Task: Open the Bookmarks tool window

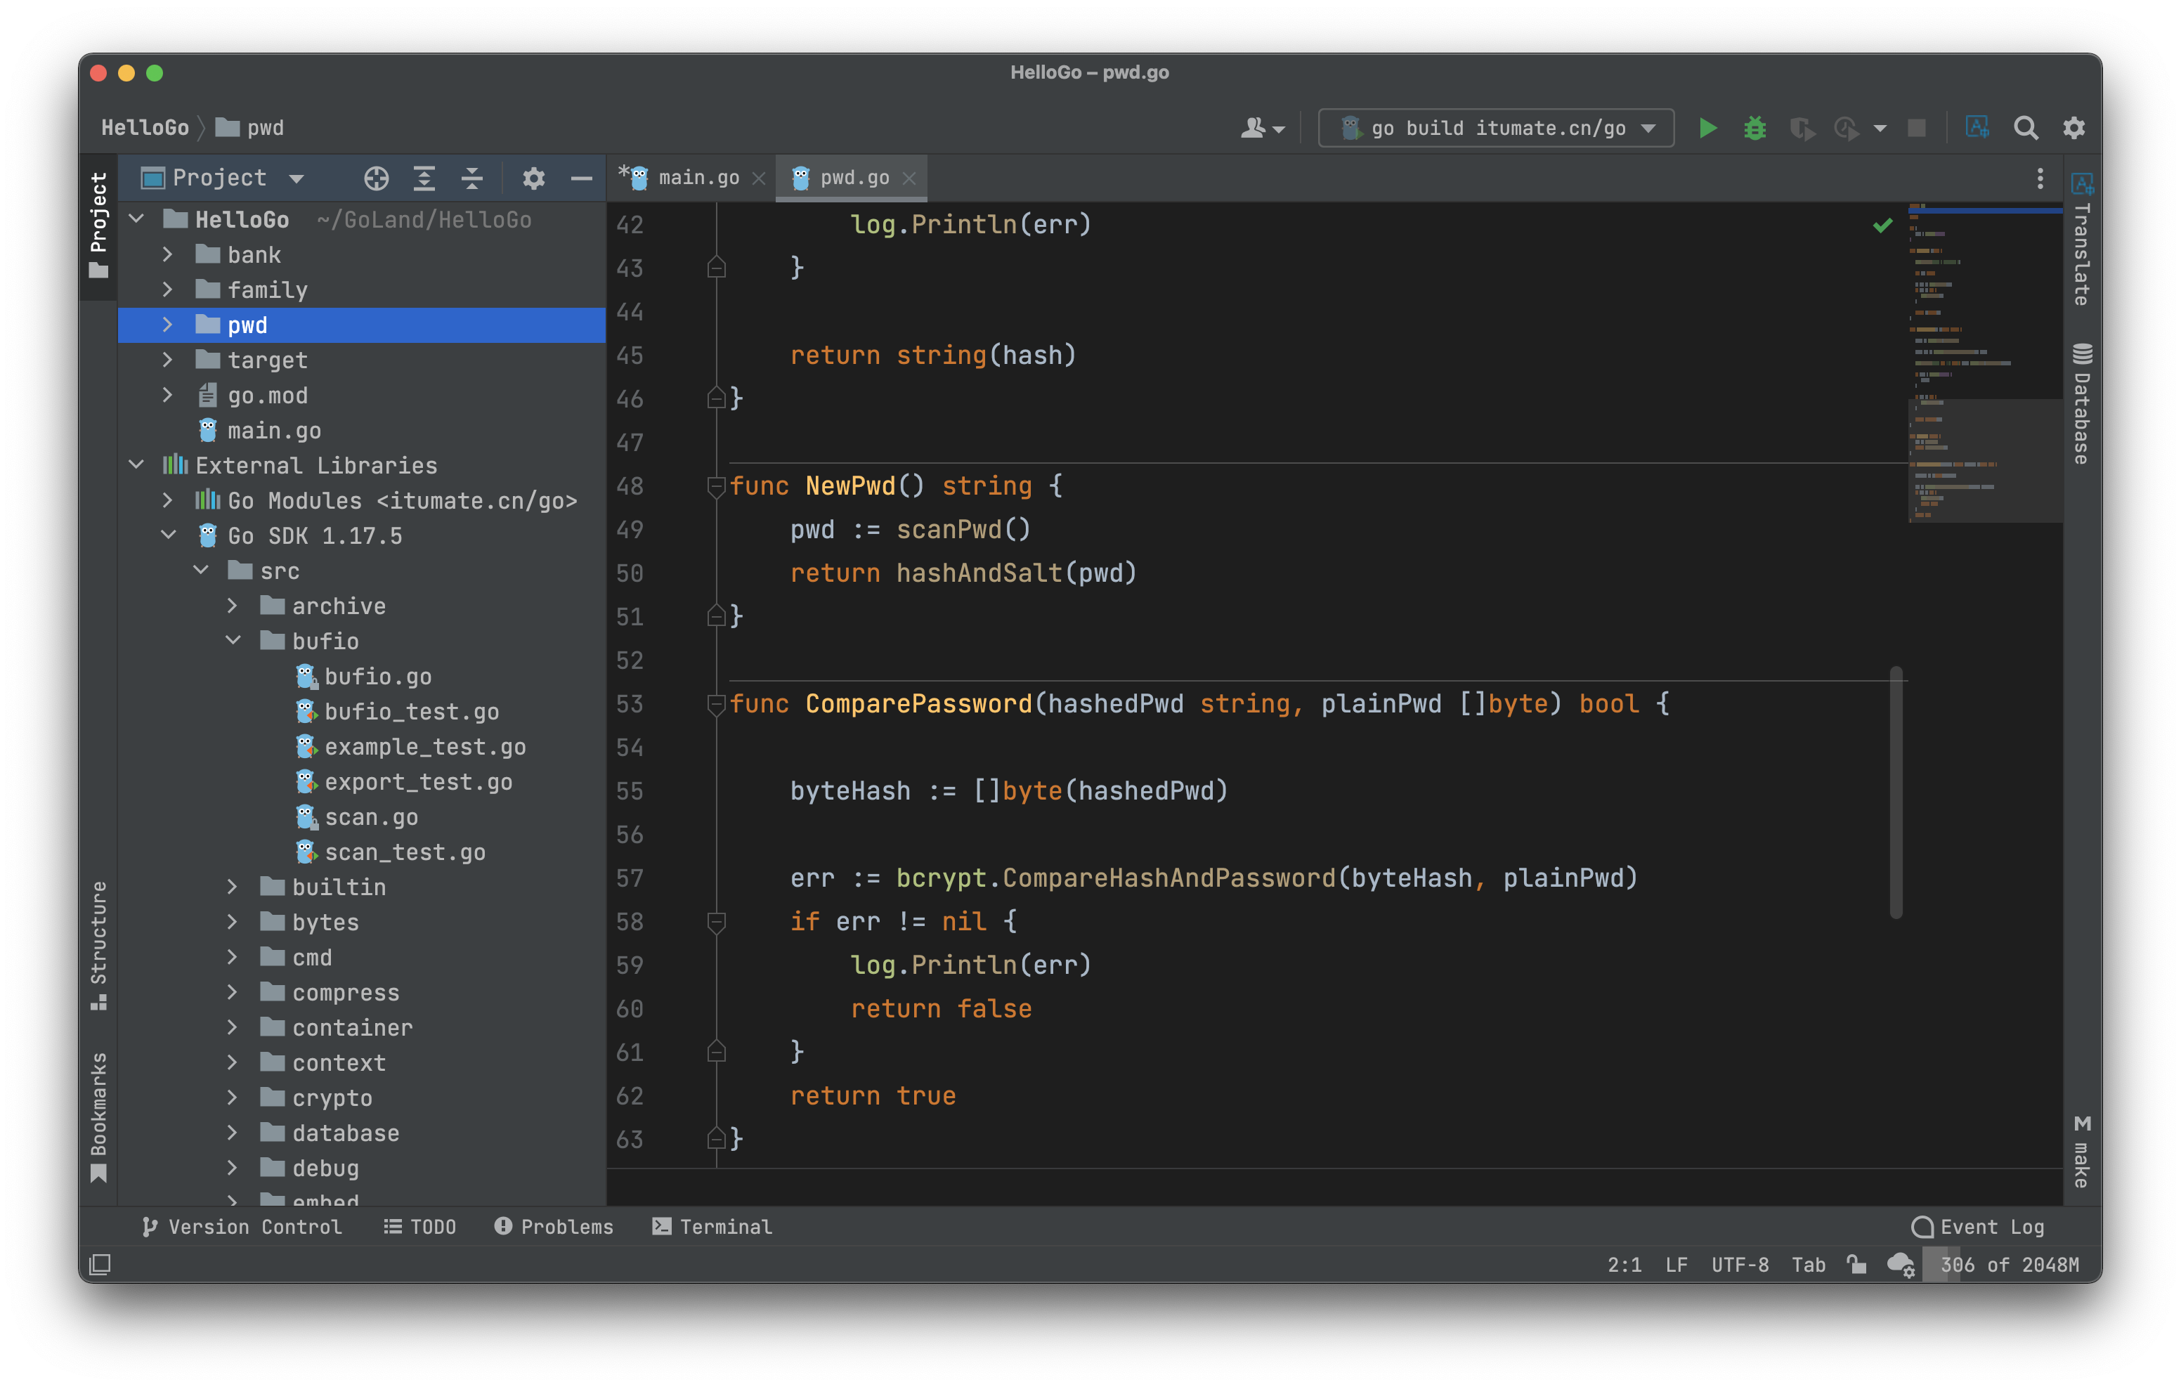Action: [x=98, y=1117]
